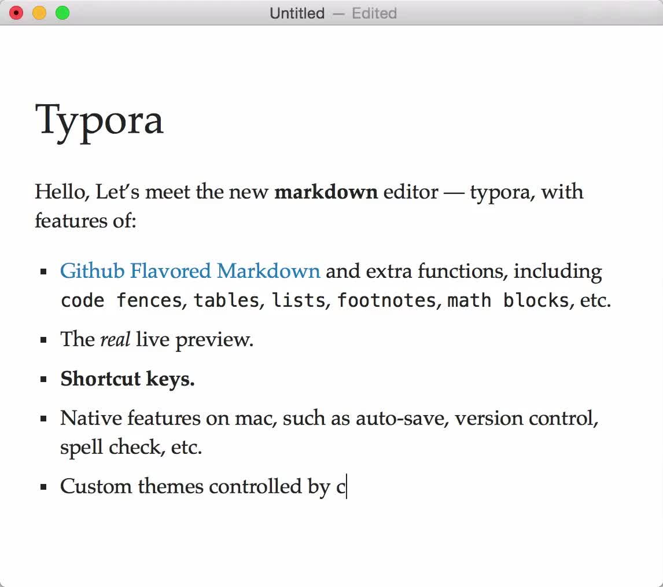This screenshot has width=663, height=587.
Task: Click the inline code "tables"
Action: [x=226, y=300]
